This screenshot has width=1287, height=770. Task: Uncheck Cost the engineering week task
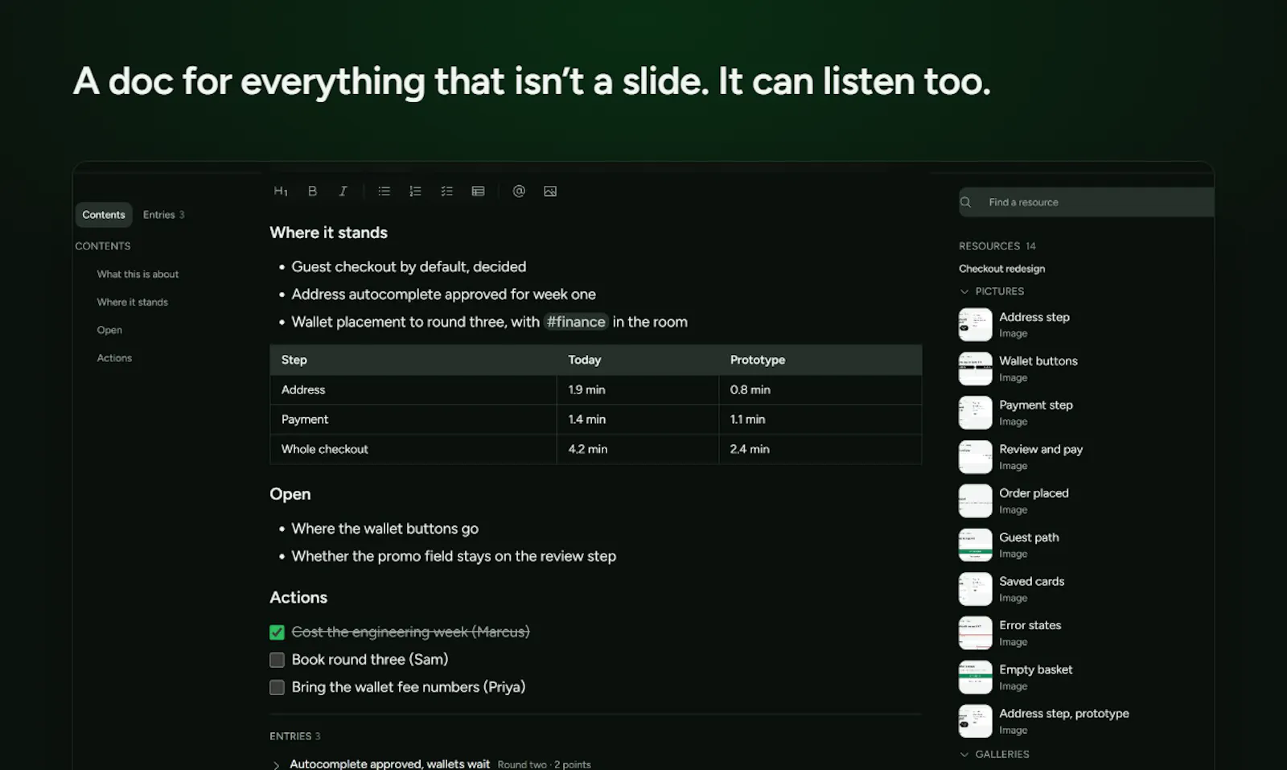click(277, 632)
